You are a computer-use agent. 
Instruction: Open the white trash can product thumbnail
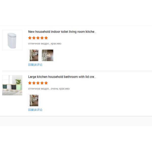(x=12, y=40)
